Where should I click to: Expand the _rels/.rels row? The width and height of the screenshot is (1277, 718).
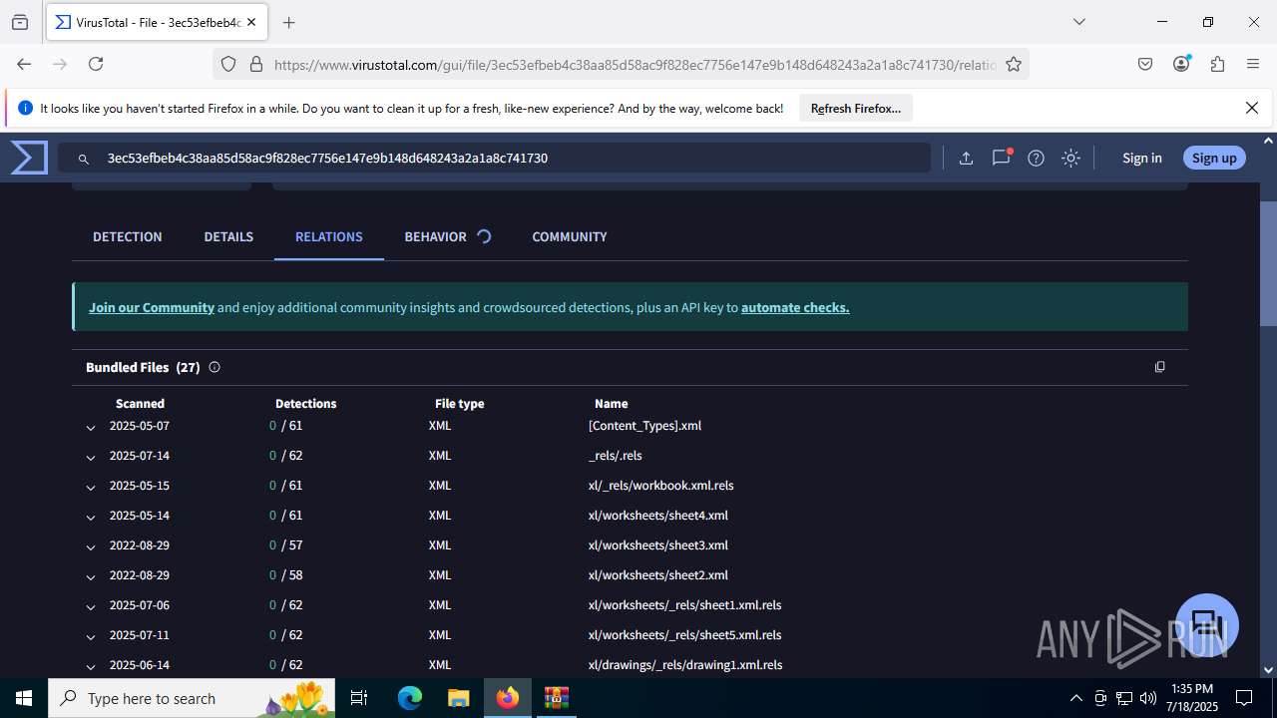(91, 457)
